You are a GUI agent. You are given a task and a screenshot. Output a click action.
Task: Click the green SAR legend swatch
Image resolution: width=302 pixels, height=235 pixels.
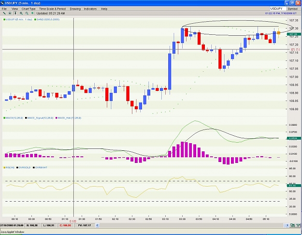point(35,19)
